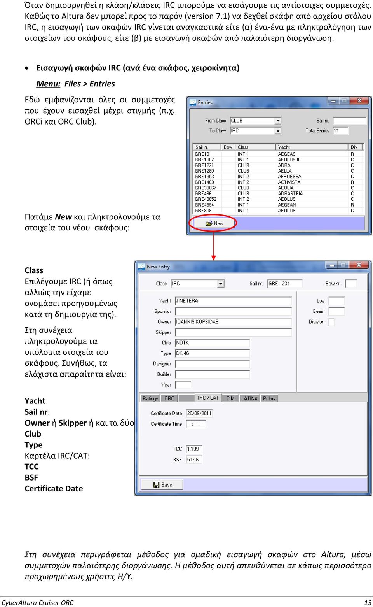Select the GRE1007 AEOLUS II row
373x607 pixels.
click(278, 160)
